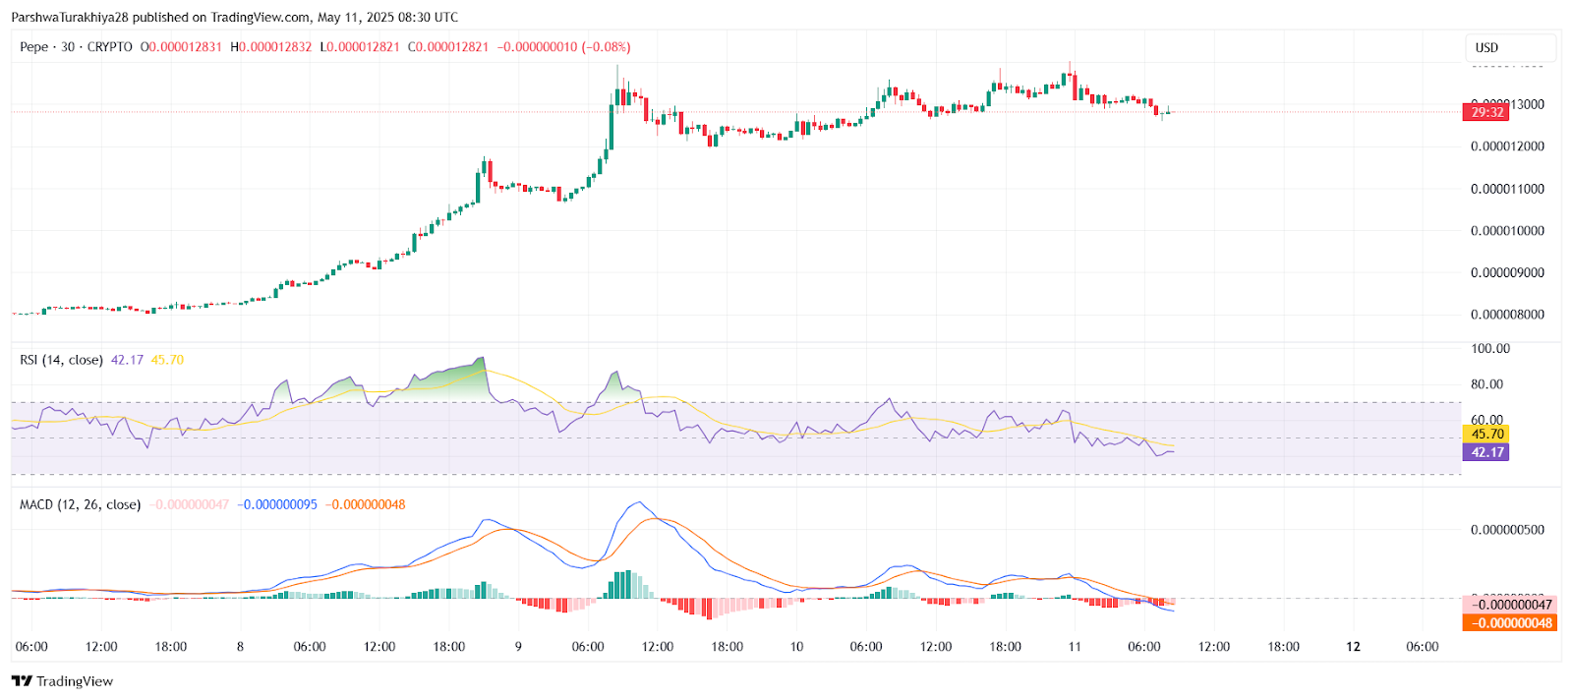Click the date 9 marker on time axis
Screen dimensions: 1573x700
(518, 647)
